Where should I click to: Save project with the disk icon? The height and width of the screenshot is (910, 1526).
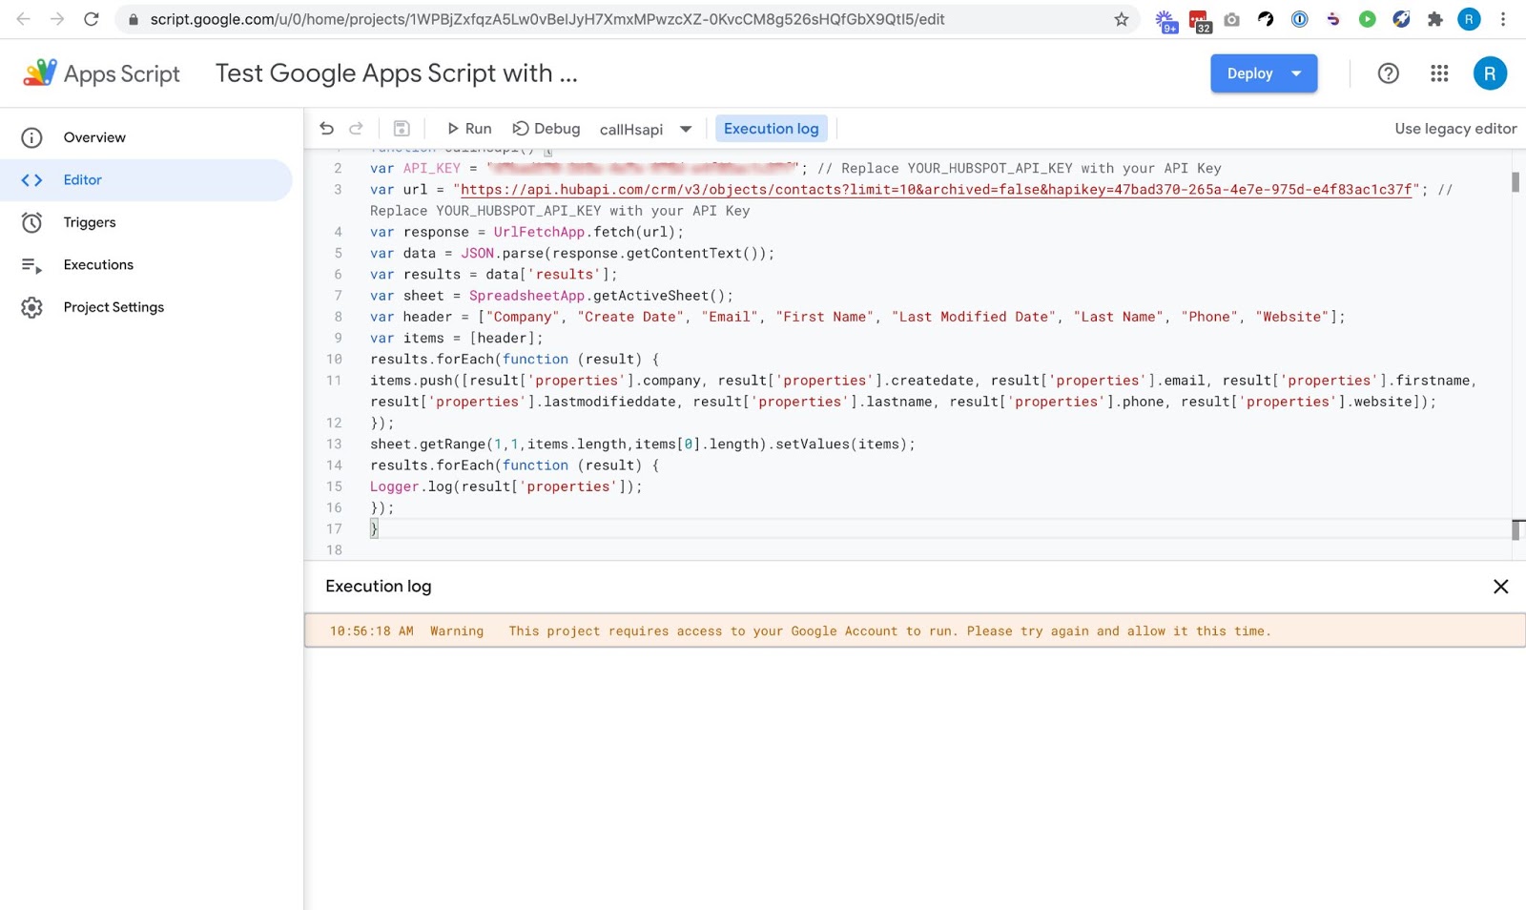point(402,129)
